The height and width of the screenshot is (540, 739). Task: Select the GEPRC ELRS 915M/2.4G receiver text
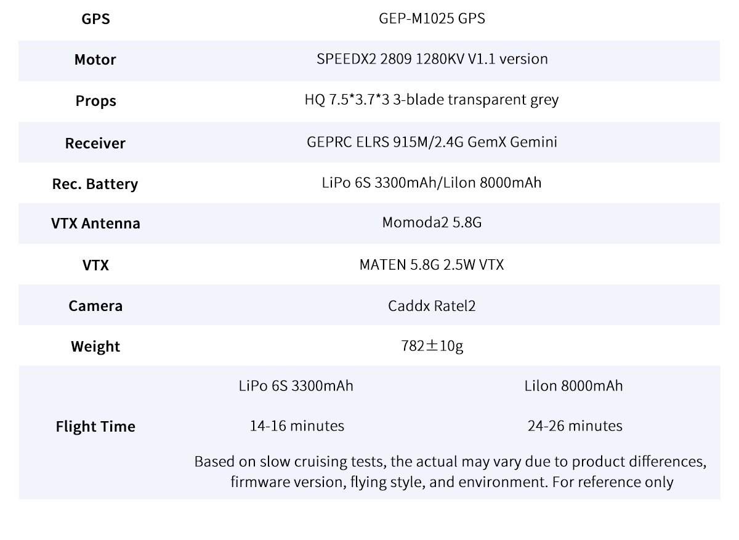tap(432, 142)
